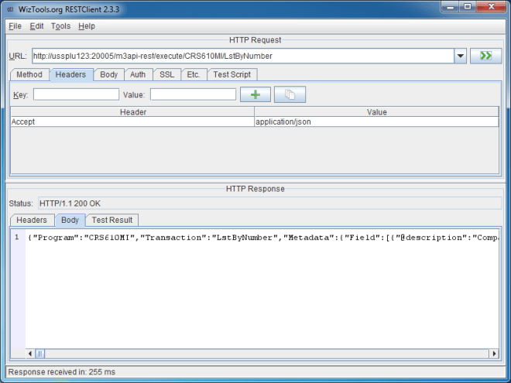Open the SSL tab
This screenshot has width=511, height=383.
tap(166, 75)
